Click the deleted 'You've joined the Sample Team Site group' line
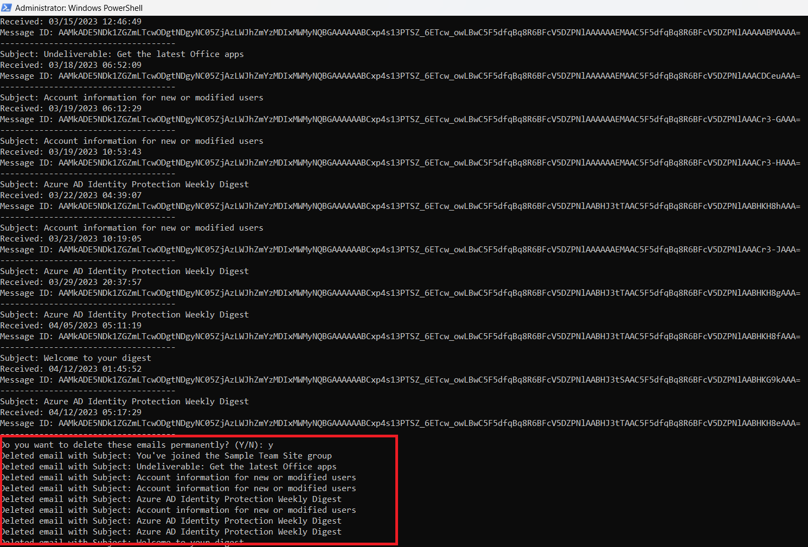 166,456
